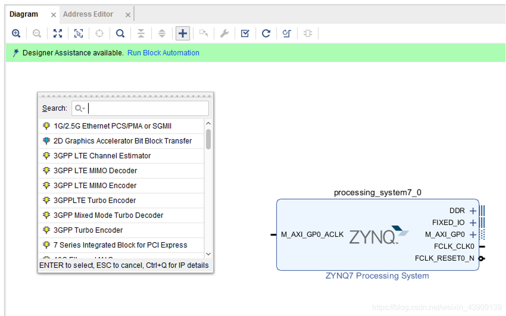Screen dimensions: 506x316
Task: Expand the M_AXI_GP0 interface plus
Action: pos(473,235)
